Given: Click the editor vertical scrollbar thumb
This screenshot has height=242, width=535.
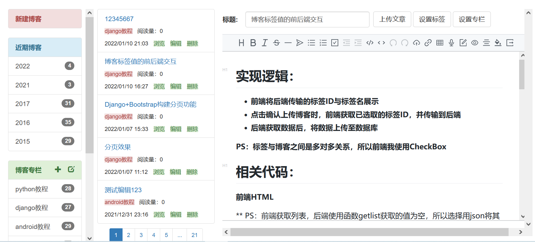Looking at the screenshot, I should [x=522, y=74].
